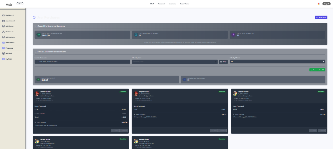The height and width of the screenshot is (149, 333).
Task: Click Confirm on the $3.00 order card
Action: (x=223, y=131)
